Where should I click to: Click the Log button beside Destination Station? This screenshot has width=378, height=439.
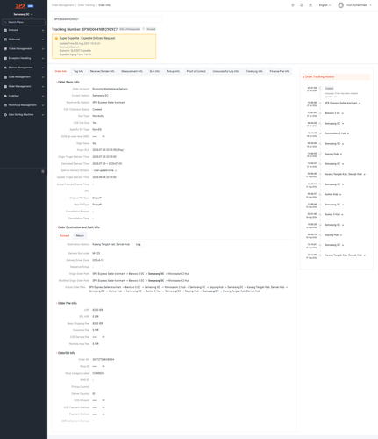click(139, 244)
